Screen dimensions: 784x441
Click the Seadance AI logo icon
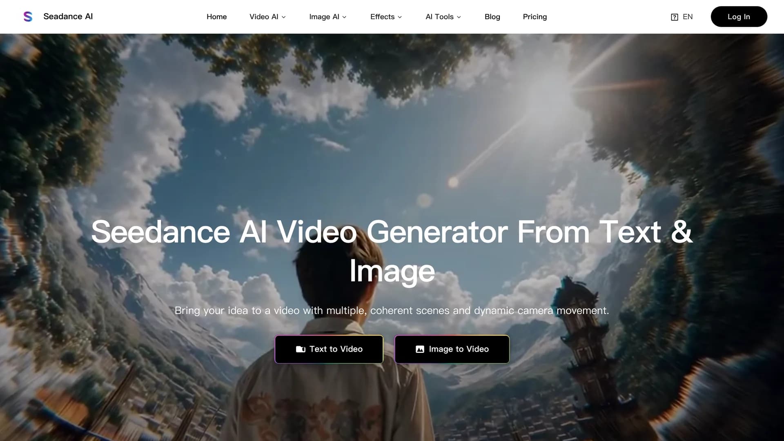click(28, 16)
